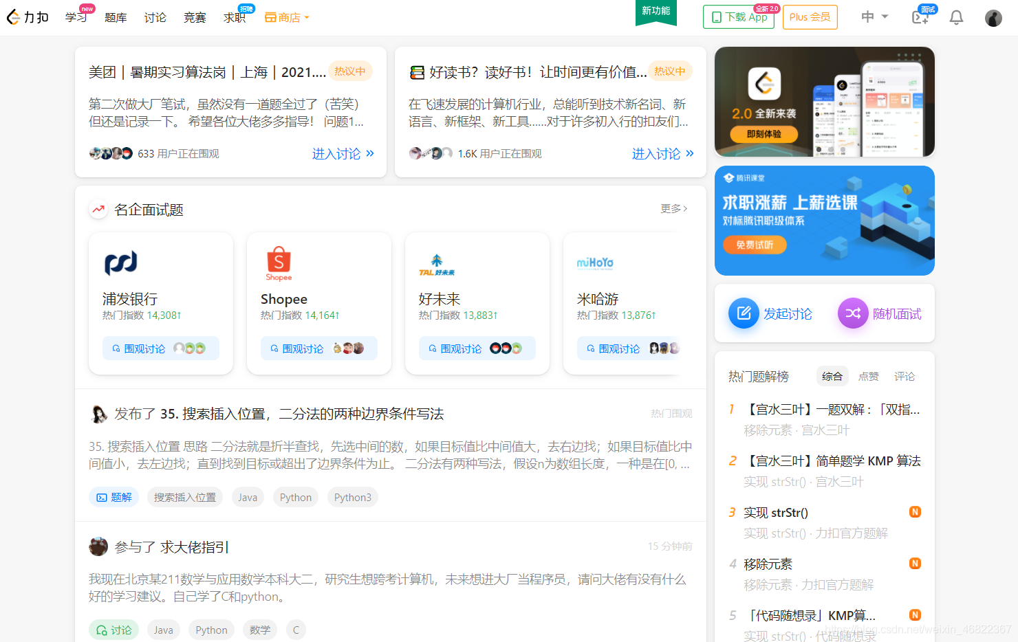Click the 商店 shop icon in navbar
The image size is (1018, 642).
point(270,17)
